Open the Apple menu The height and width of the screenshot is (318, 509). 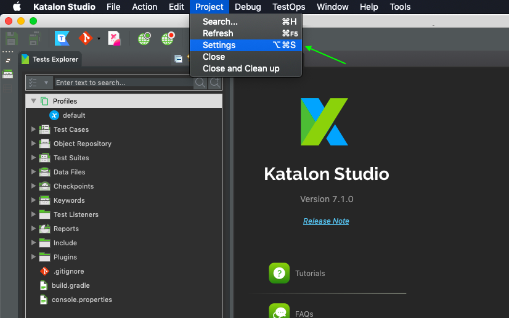[x=17, y=7]
